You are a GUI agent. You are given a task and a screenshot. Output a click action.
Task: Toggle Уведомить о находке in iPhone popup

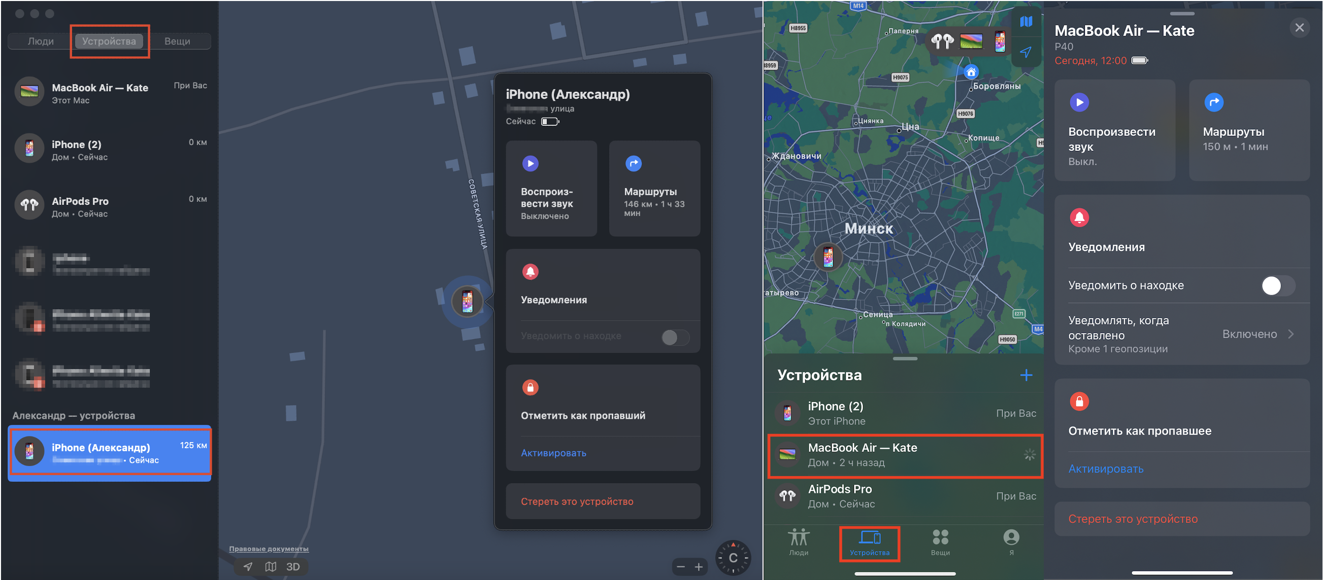point(675,337)
